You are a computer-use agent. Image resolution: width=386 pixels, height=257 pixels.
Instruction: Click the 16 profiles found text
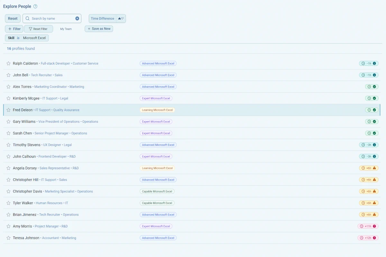pos(21,49)
